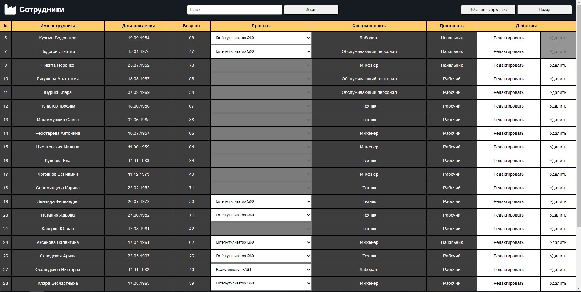This screenshot has width=581, height=292.
Task: Click the Искать button
Action: (x=311, y=10)
